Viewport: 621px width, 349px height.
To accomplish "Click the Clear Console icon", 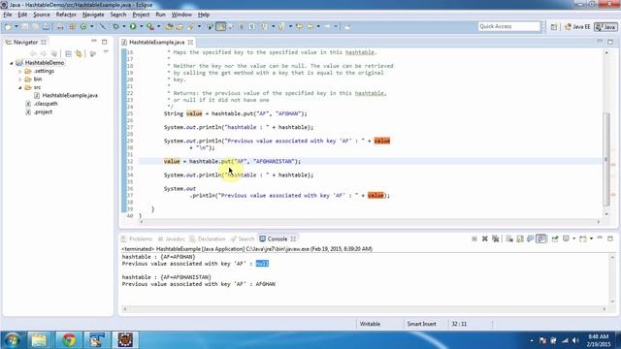I will tap(509, 239).
